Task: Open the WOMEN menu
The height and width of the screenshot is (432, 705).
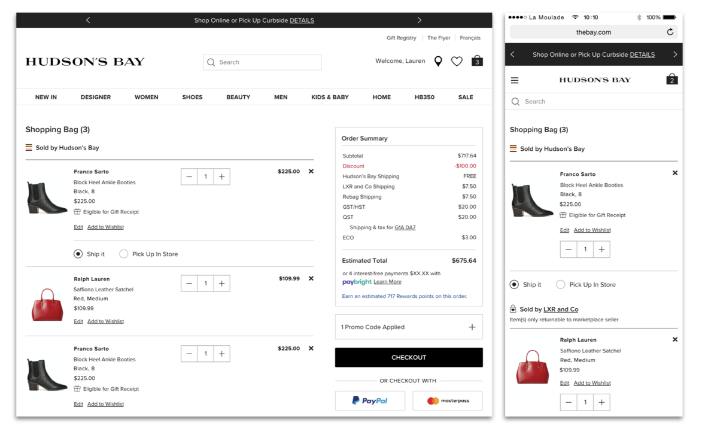Action: (x=147, y=97)
